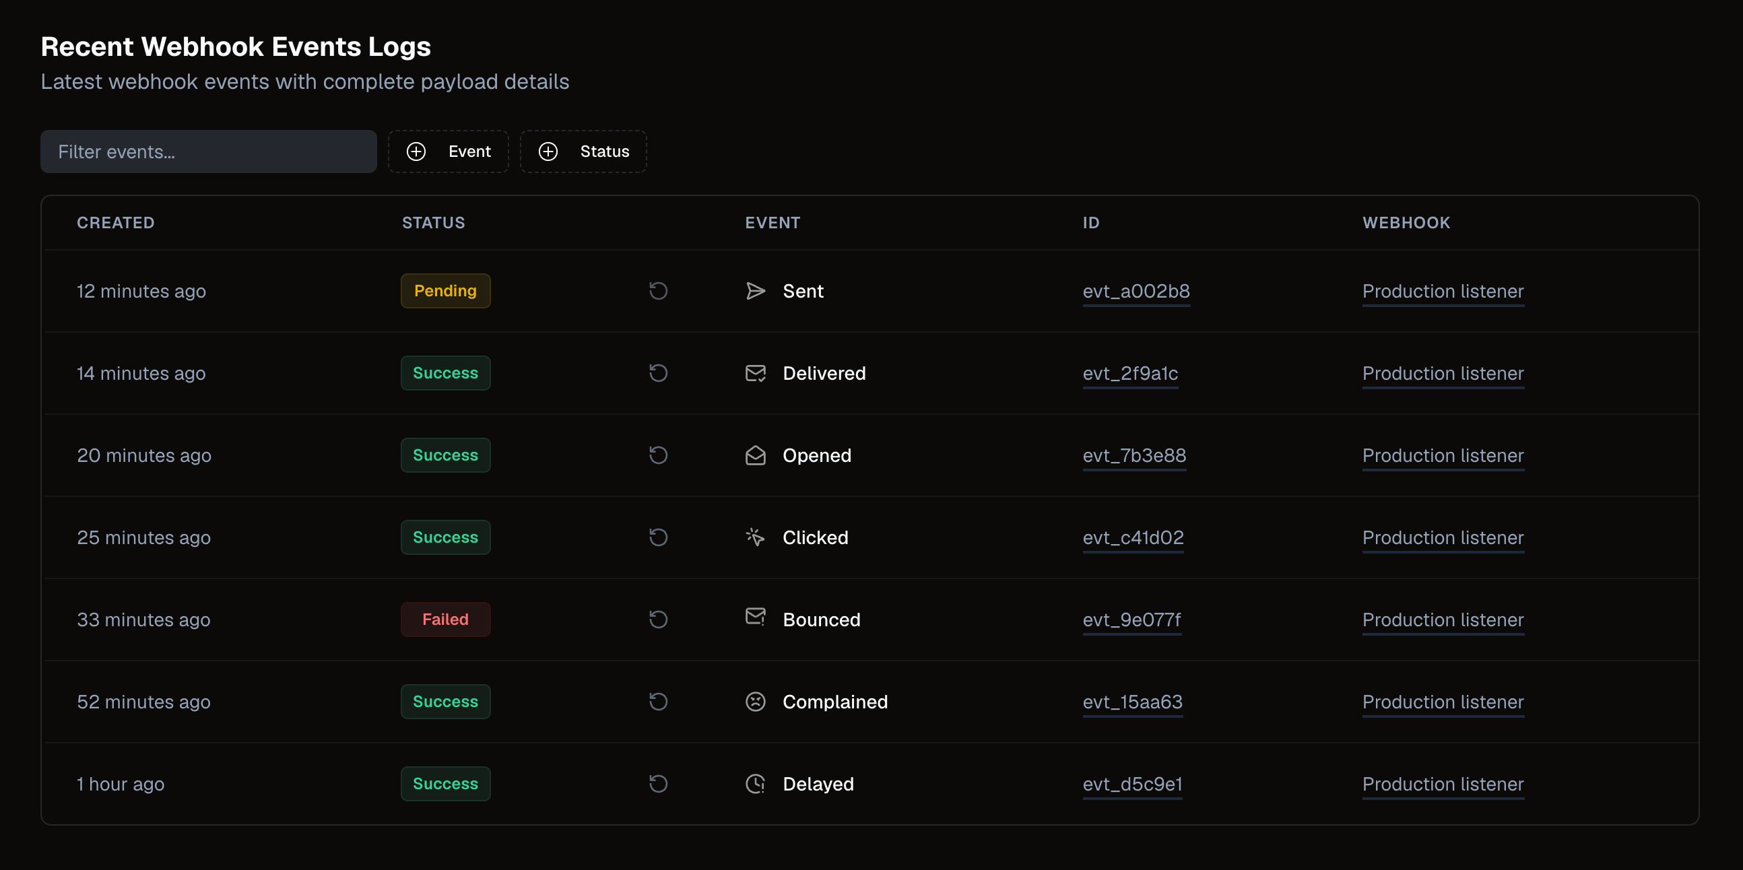Viewport: 1743px width, 870px height.
Task: Click the plus icon in Event filter
Action: (x=416, y=152)
